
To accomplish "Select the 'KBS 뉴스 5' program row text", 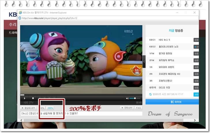I will pyautogui.click(x=164, y=40).
